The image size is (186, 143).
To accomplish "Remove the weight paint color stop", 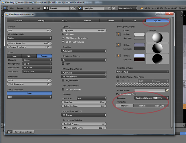I will 123,81.
